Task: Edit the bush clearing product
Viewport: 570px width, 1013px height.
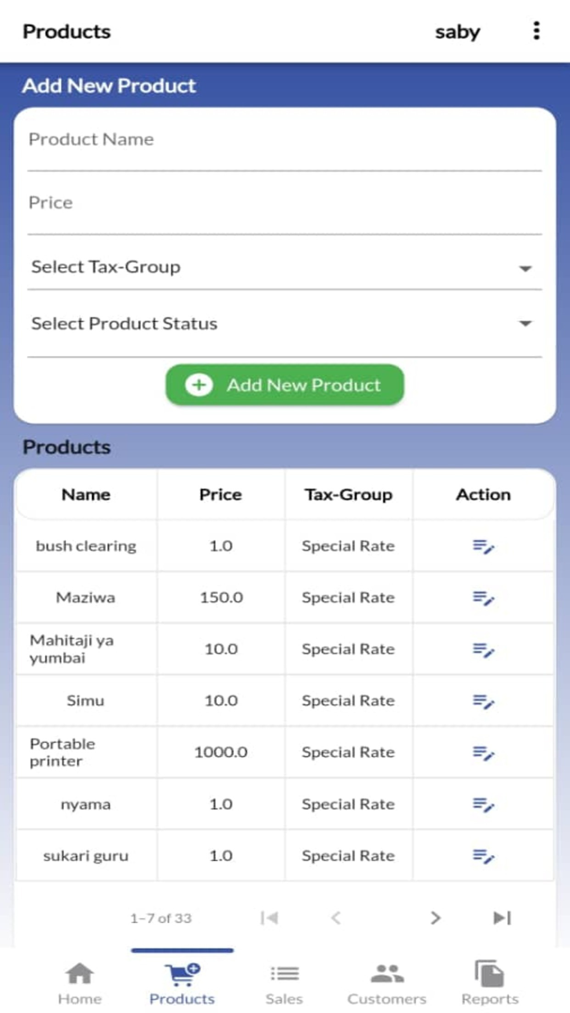Action: pyautogui.click(x=483, y=546)
